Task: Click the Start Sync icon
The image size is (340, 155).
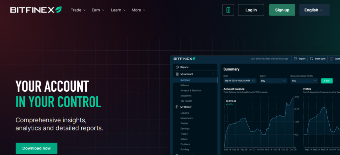Action: click(x=311, y=59)
